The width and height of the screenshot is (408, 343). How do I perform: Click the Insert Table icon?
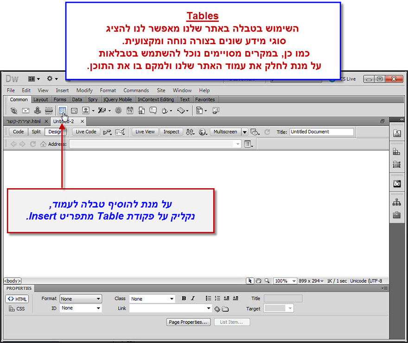62,110
